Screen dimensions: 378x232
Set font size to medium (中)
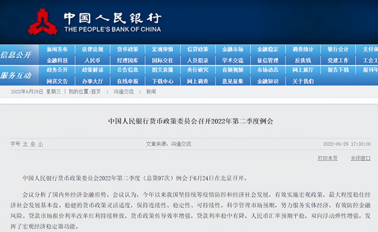point(33,144)
